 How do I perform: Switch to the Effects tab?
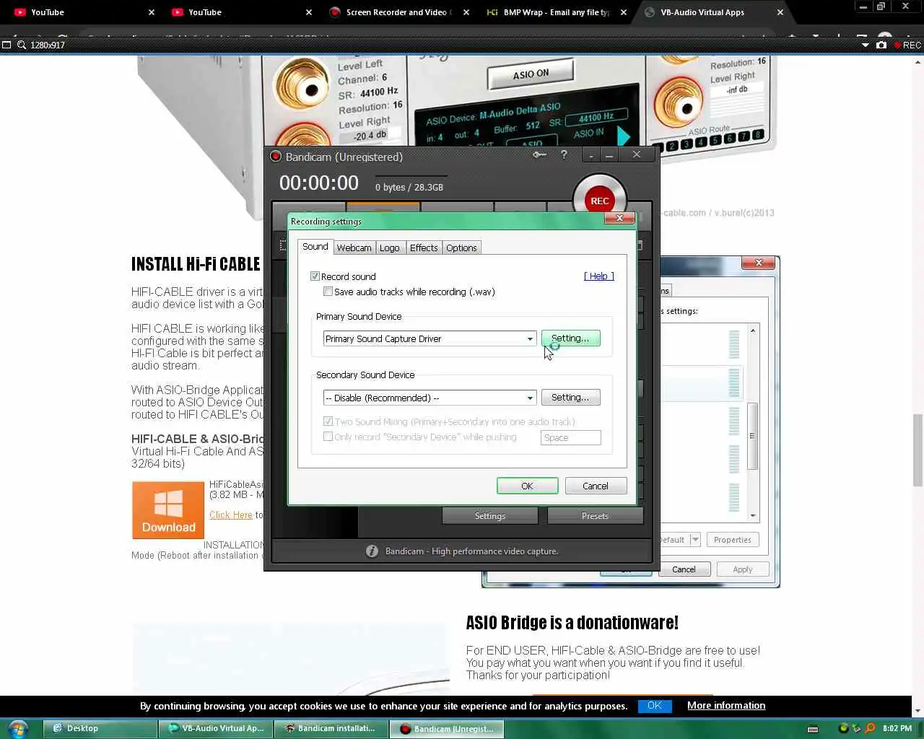424,248
